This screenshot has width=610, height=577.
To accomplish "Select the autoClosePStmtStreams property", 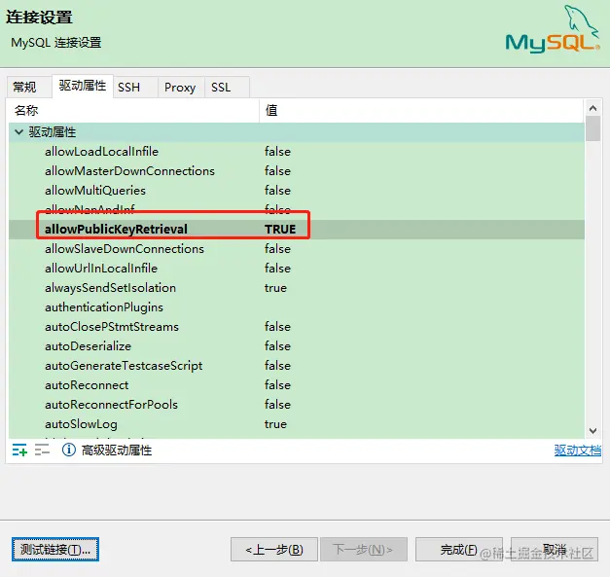I will tap(112, 327).
